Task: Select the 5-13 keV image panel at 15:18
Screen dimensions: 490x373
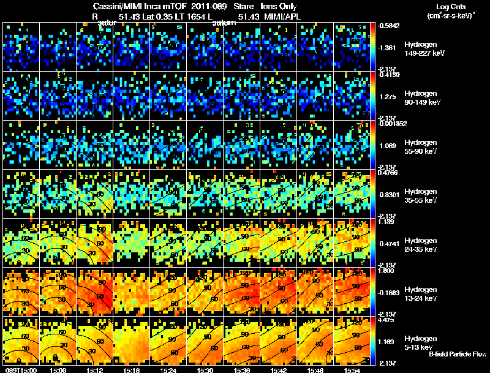Action: pos(132,341)
